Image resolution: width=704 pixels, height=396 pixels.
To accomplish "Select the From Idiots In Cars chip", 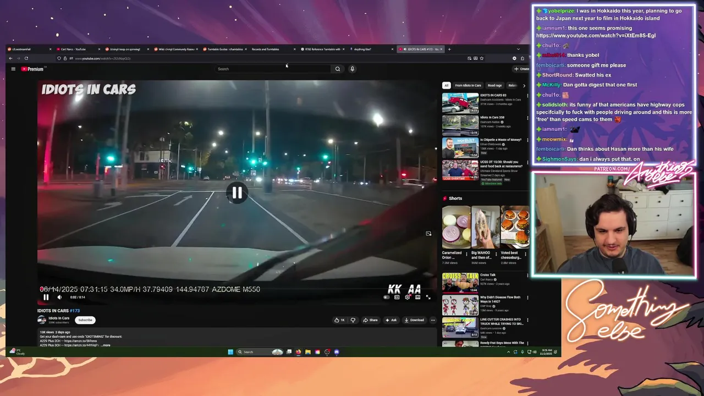I will [468, 85].
